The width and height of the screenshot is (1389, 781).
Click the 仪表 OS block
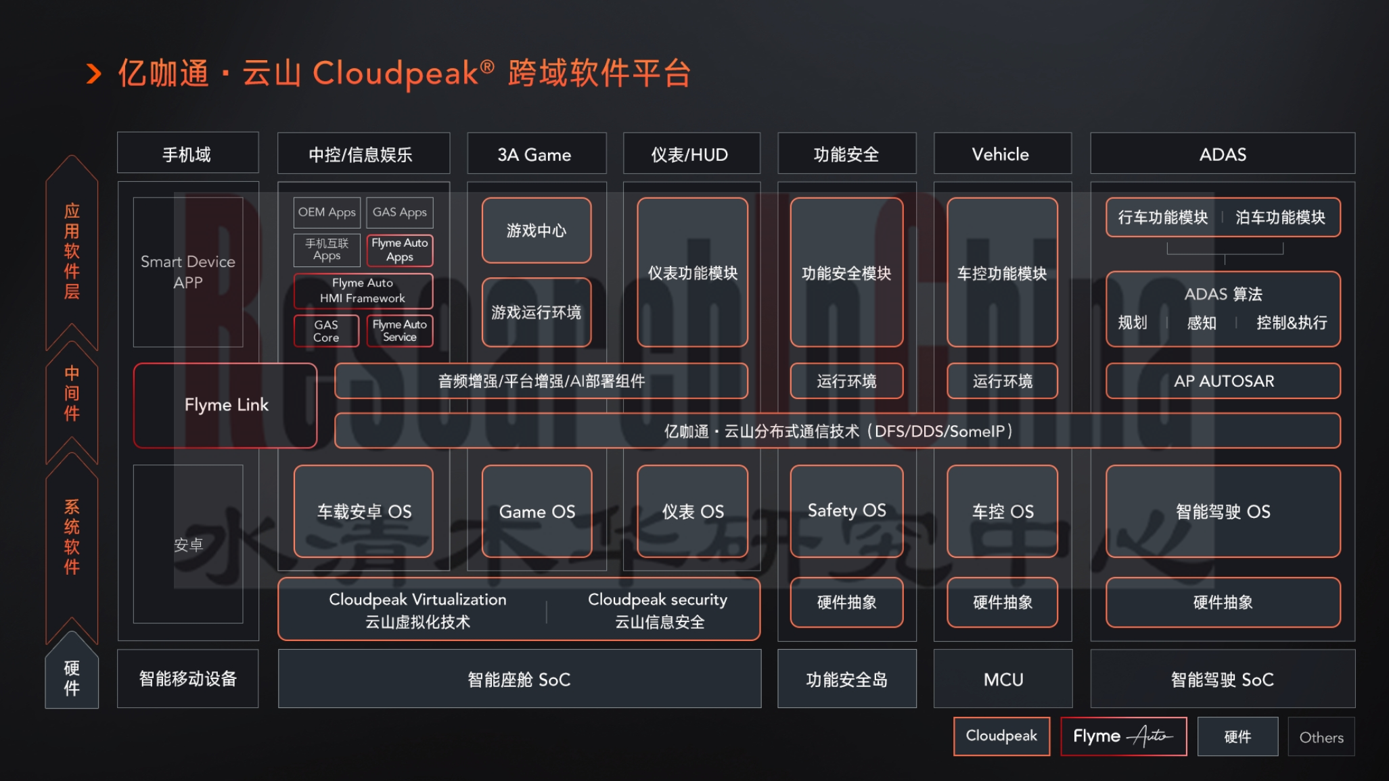[x=692, y=511]
